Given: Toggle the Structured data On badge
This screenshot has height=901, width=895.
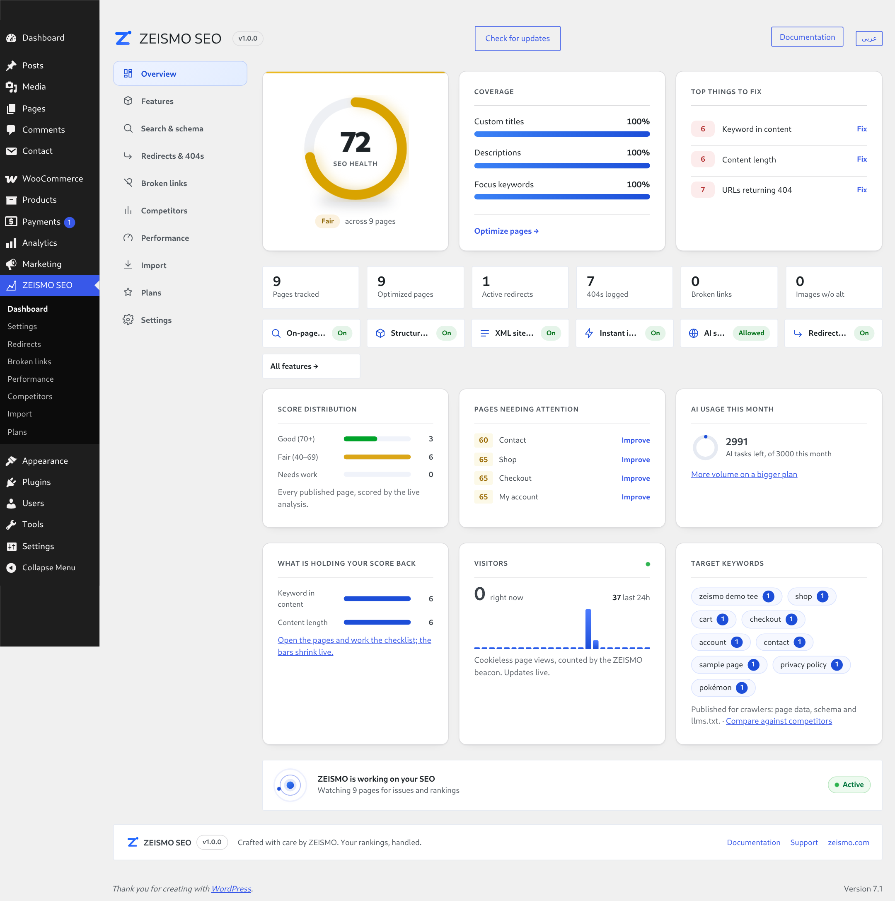Looking at the screenshot, I should [447, 333].
